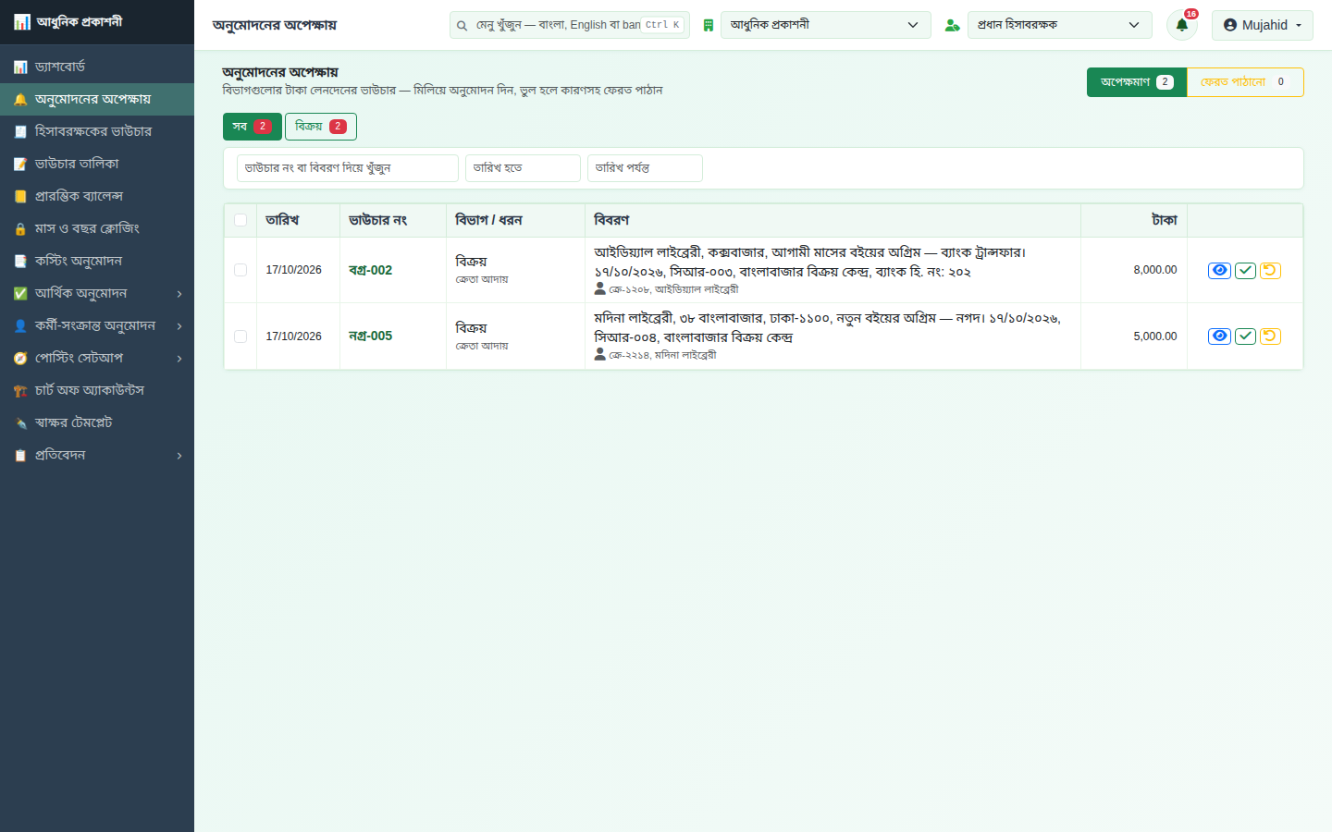Open voucher number নগ্র-005 link
This screenshot has width=1332, height=832.
coord(370,336)
